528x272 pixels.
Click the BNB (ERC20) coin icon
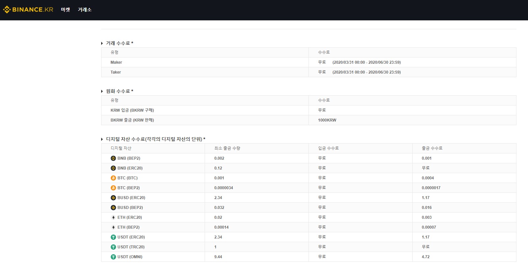click(x=113, y=168)
